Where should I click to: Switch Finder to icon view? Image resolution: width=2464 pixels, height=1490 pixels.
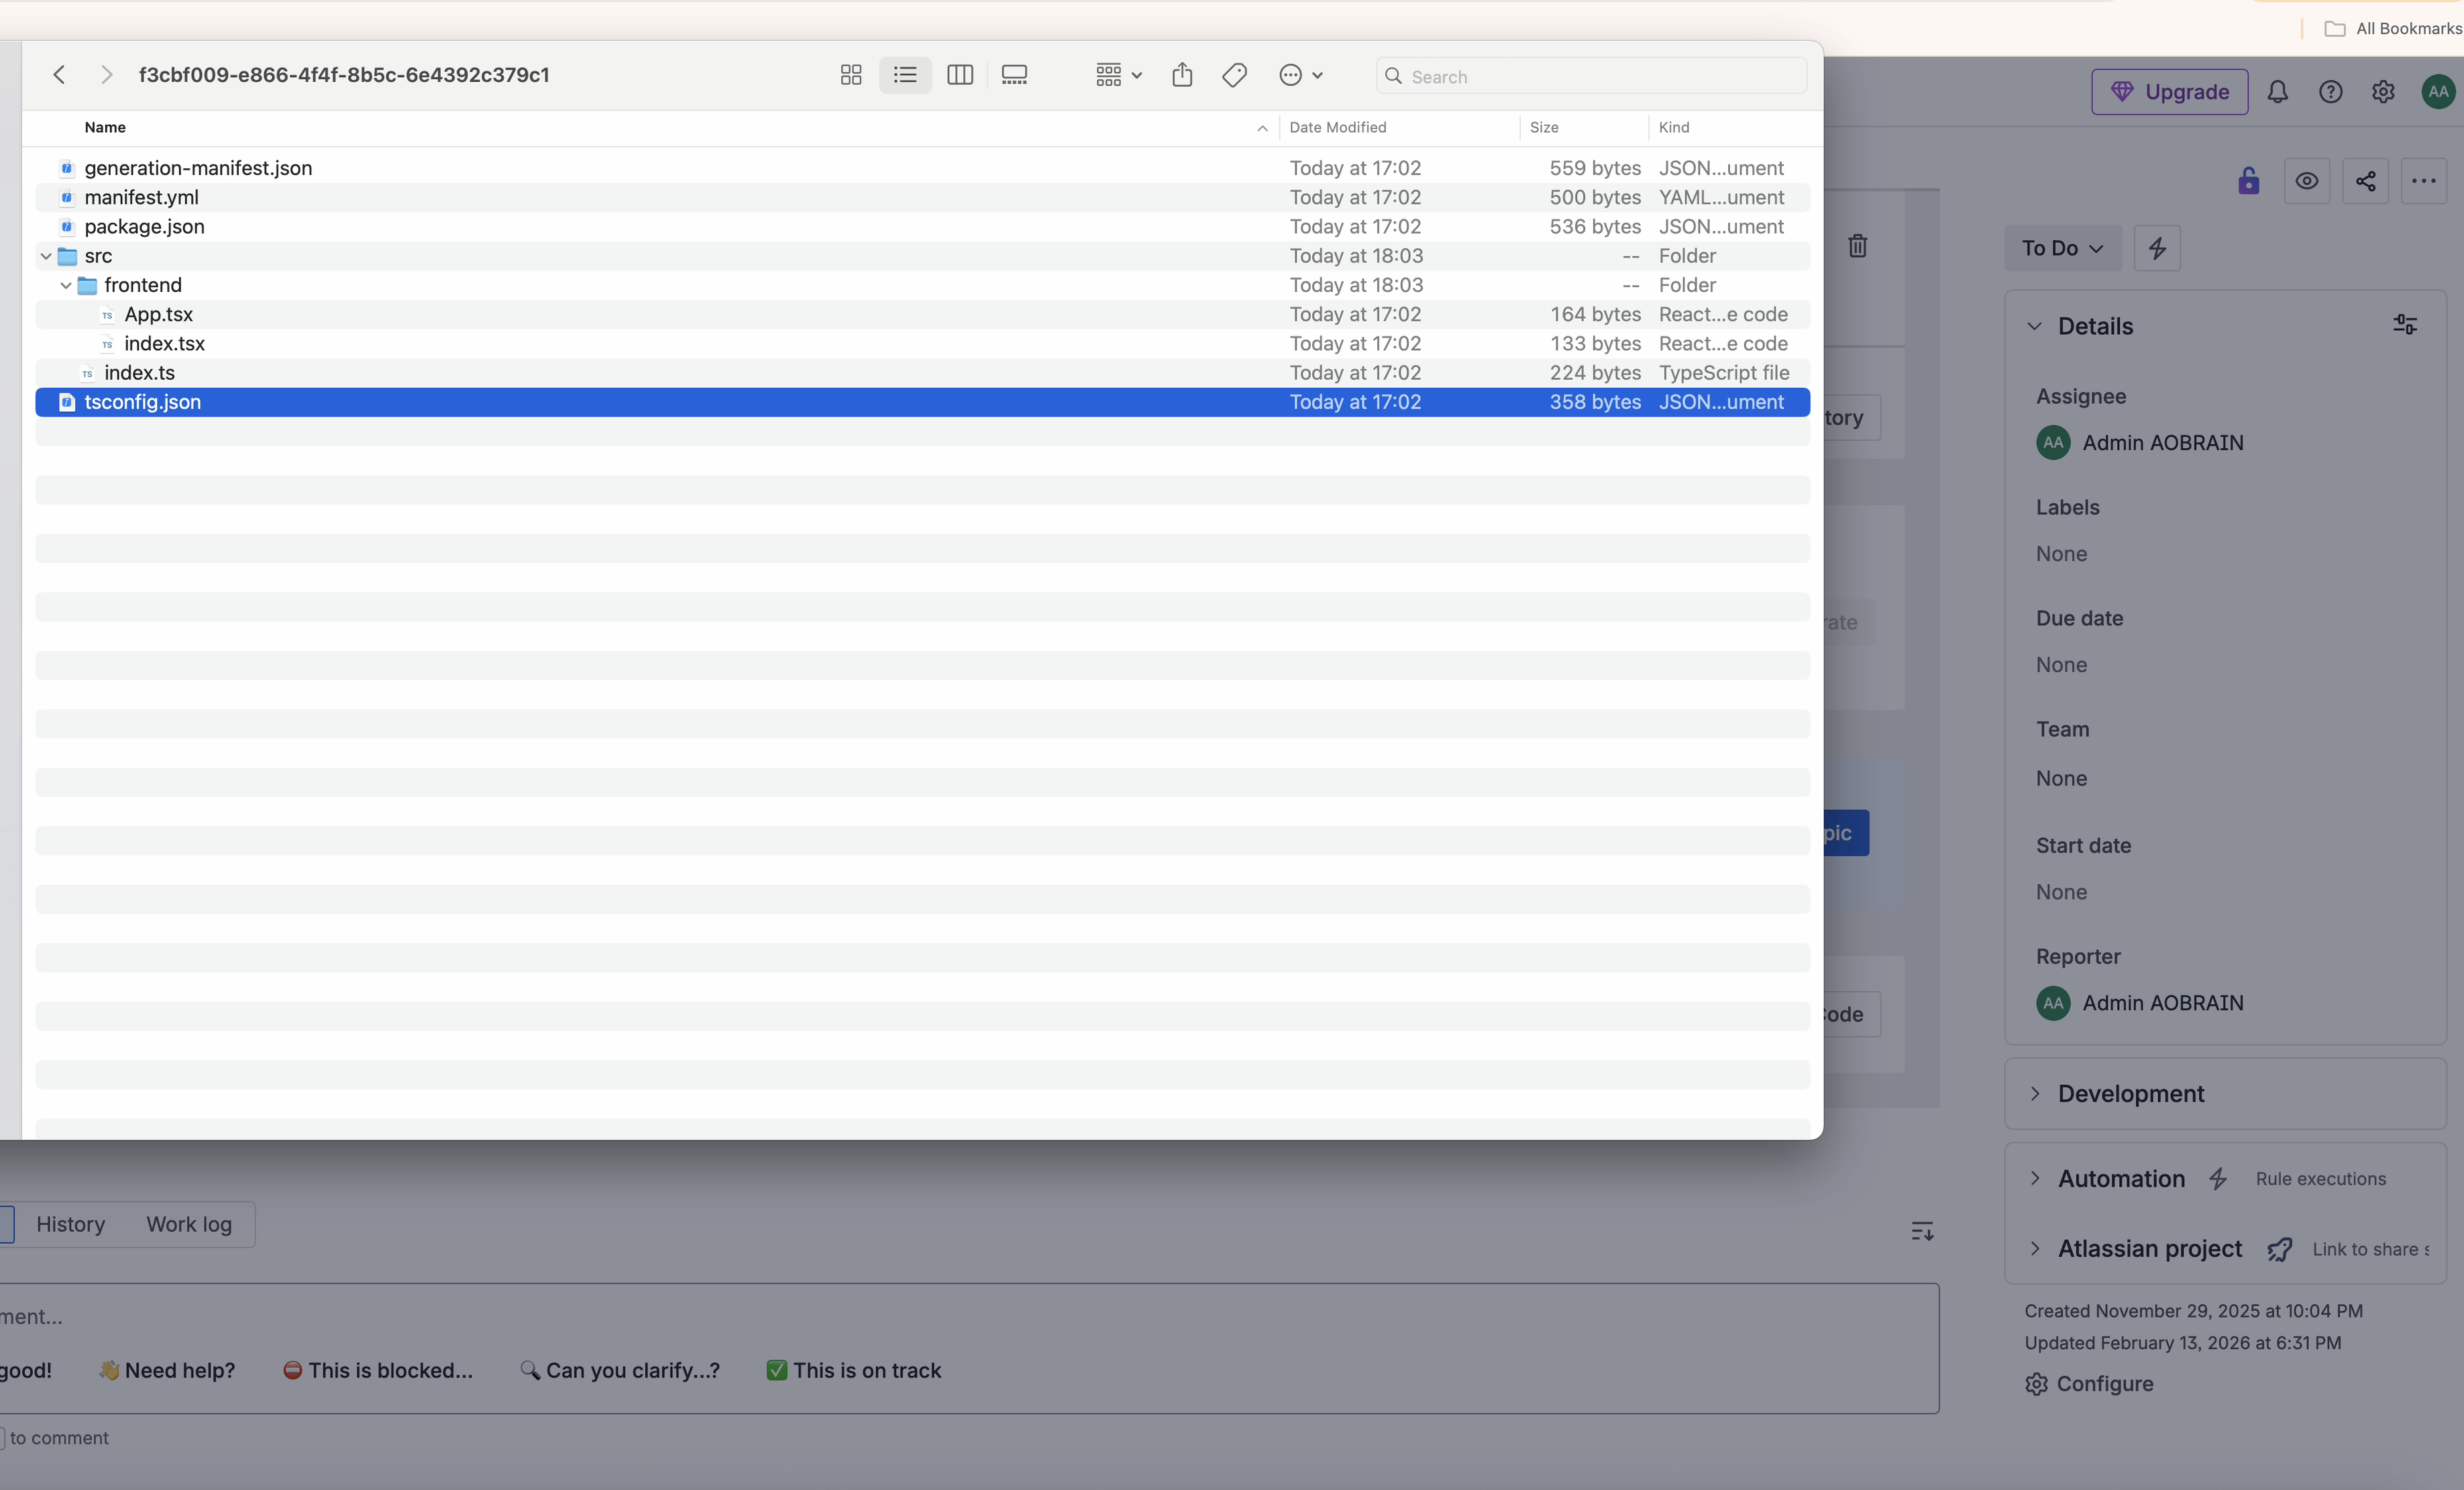(851, 75)
